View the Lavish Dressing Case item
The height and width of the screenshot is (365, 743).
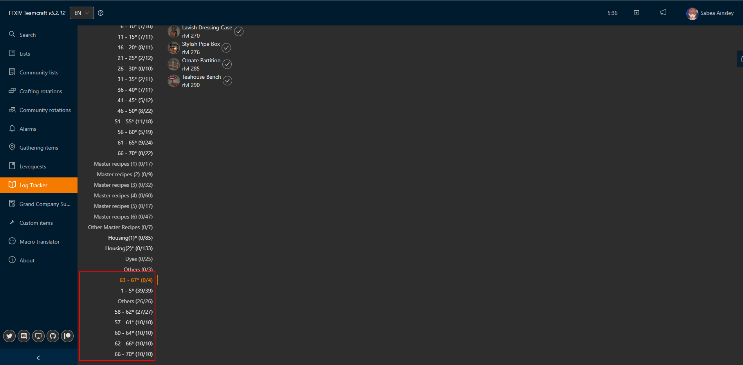point(207,27)
